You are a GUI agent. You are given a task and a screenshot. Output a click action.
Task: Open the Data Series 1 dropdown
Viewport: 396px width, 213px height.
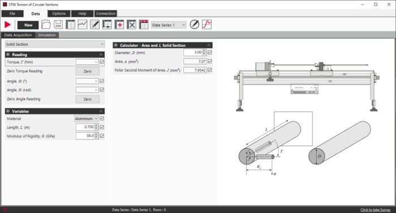pyautogui.click(x=169, y=25)
